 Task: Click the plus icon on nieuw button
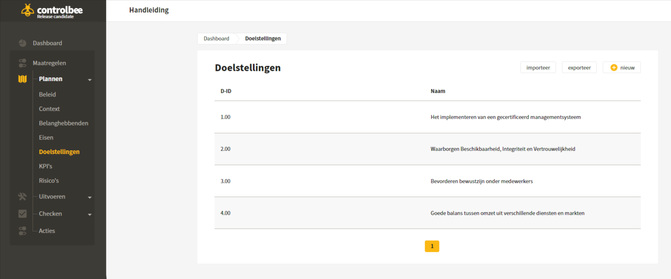point(614,68)
